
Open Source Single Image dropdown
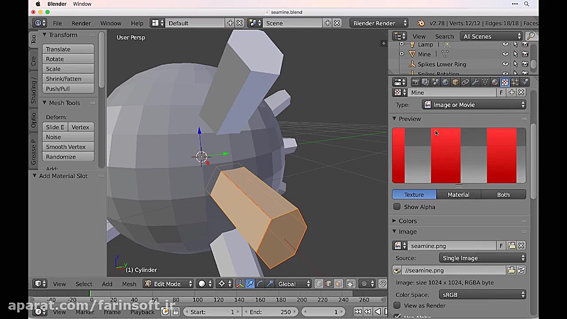coord(483,258)
